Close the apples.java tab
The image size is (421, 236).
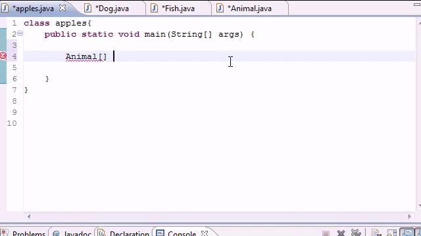pos(62,8)
